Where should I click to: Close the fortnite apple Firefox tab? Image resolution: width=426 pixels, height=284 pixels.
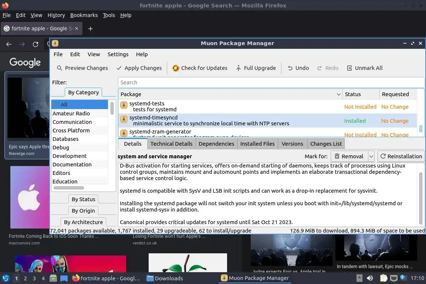click(77, 28)
